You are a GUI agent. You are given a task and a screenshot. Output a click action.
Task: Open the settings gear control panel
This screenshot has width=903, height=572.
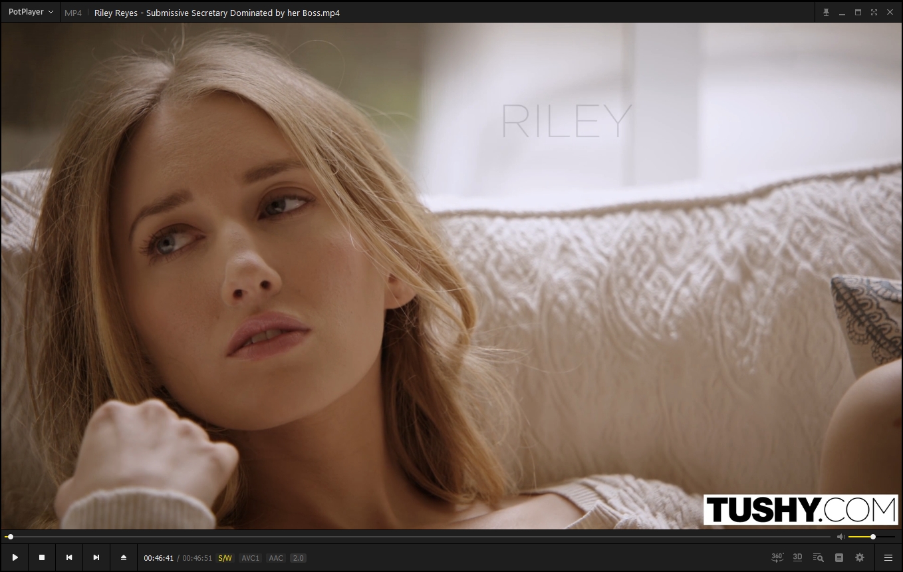(x=860, y=557)
